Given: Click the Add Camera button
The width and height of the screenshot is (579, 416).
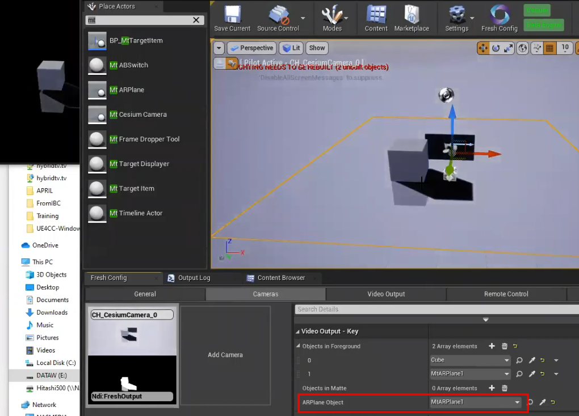Looking at the screenshot, I should point(225,355).
